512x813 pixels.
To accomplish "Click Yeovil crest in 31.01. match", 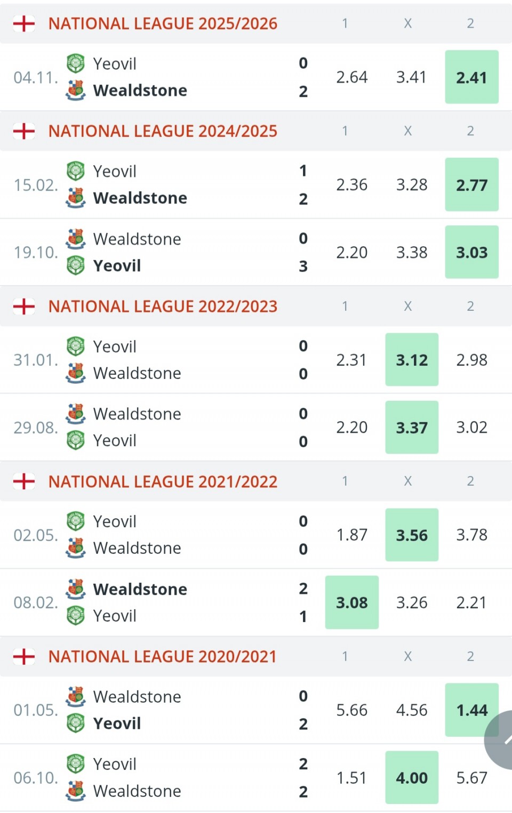I will pyautogui.click(x=76, y=347).
